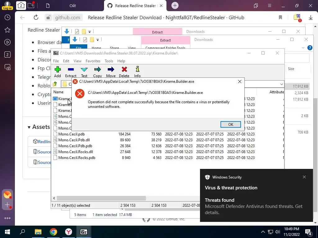Open the sidebar play video icon
Viewport: 318px width, 238px height.
pyautogui.click(x=7, y=42)
